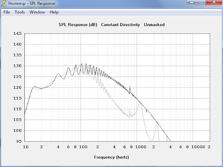223x167 pixels.
Task: Click the 'Frequency (hertz)' axis label
Action: point(111,157)
